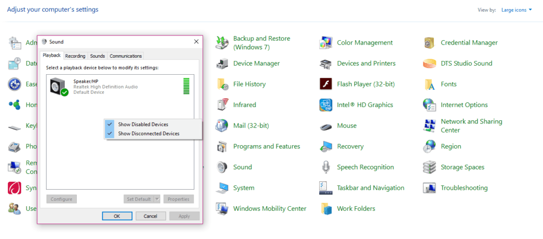543x239 pixels.
Task: Click the Default Device status text
Action: pyautogui.click(x=89, y=92)
